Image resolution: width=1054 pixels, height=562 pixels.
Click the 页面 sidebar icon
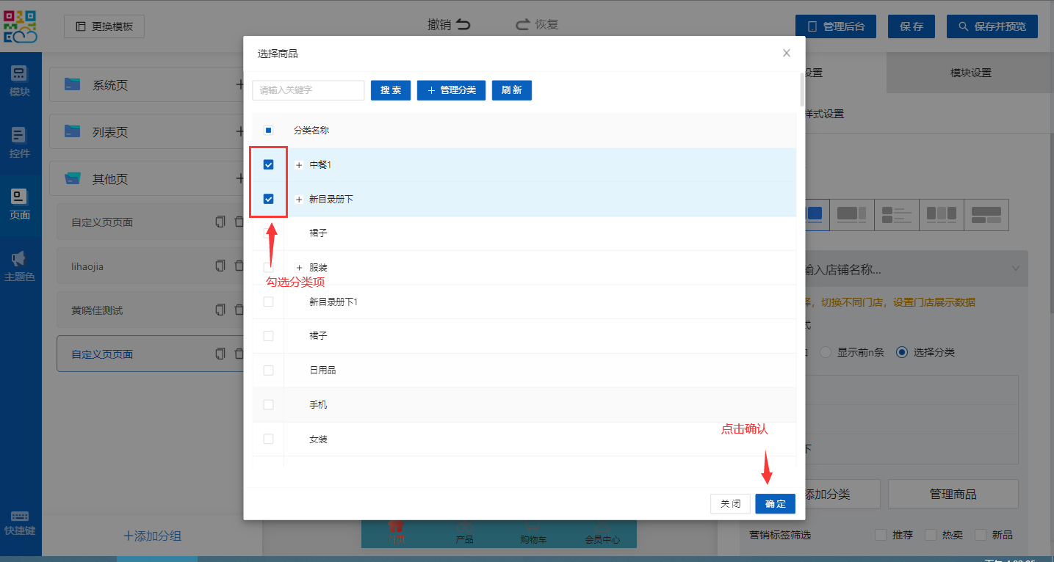(x=20, y=197)
